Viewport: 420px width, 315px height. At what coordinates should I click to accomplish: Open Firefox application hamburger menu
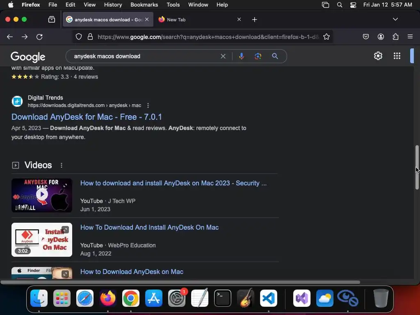(x=410, y=37)
